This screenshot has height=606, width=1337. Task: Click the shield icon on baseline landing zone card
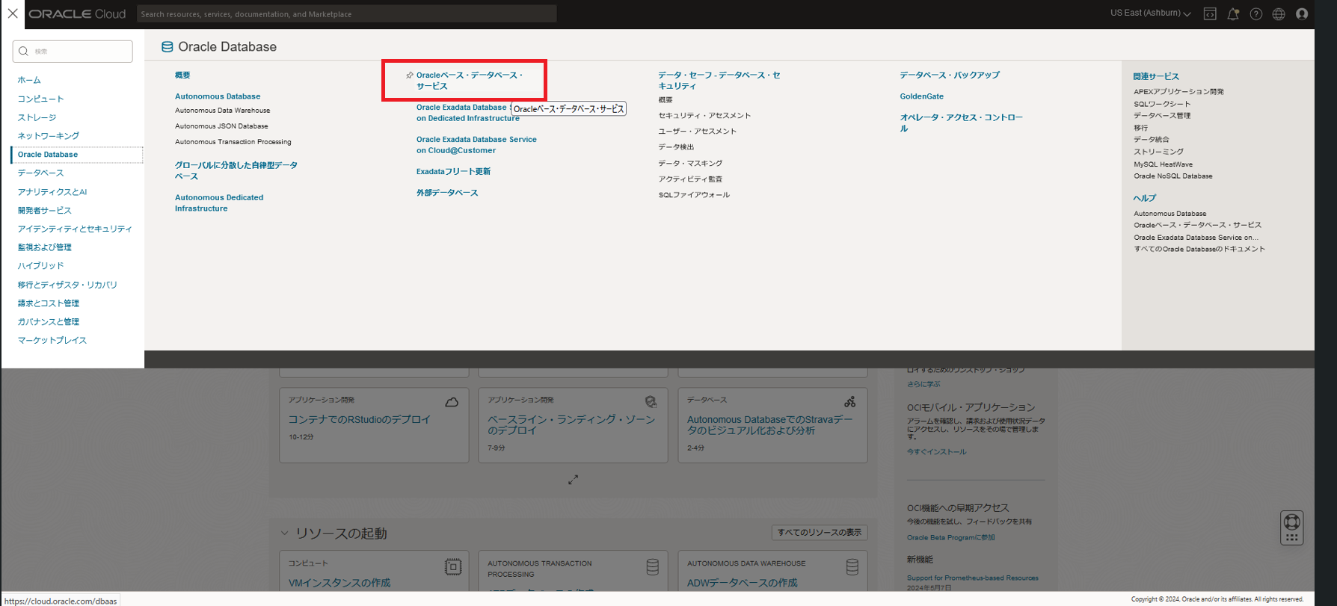tap(651, 402)
